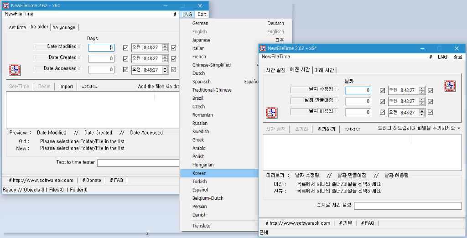This screenshot has width=467, height=238.
Task: Click Exit in English window menu bar
Action: pos(202,14)
